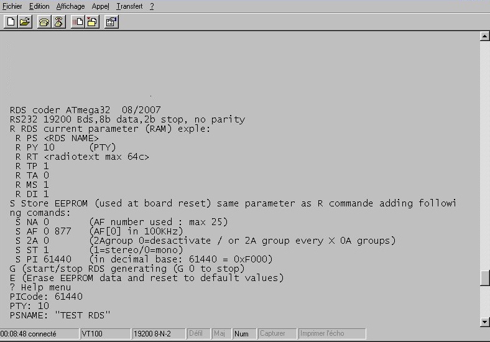Image resolution: width=490 pixels, height=342 pixels.
Task: Click the 'R PY 10 (PTY)' line
Action: click(x=66, y=147)
